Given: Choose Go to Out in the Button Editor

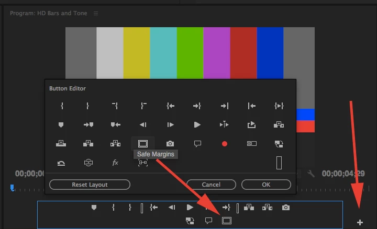Looking at the screenshot, I should point(197,106).
